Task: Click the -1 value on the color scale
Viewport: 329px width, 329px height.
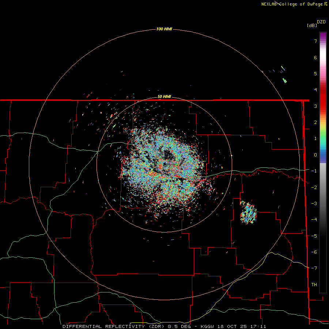Action: tap(314, 171)
